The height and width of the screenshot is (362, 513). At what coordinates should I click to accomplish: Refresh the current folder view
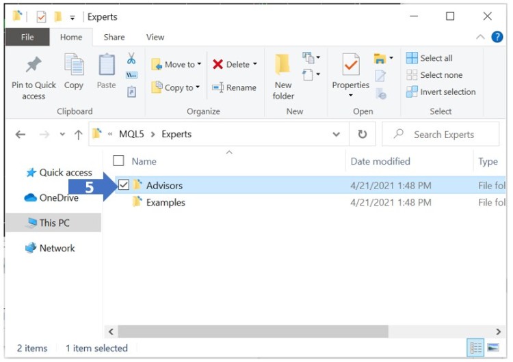click(363, 135)
